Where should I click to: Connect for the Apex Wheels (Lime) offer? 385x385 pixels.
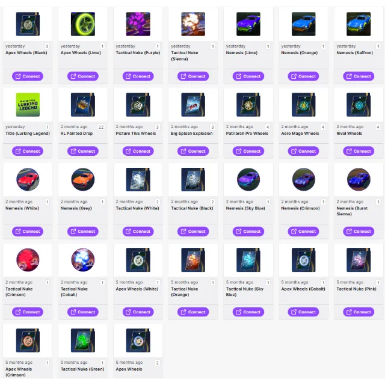point(83,76)
